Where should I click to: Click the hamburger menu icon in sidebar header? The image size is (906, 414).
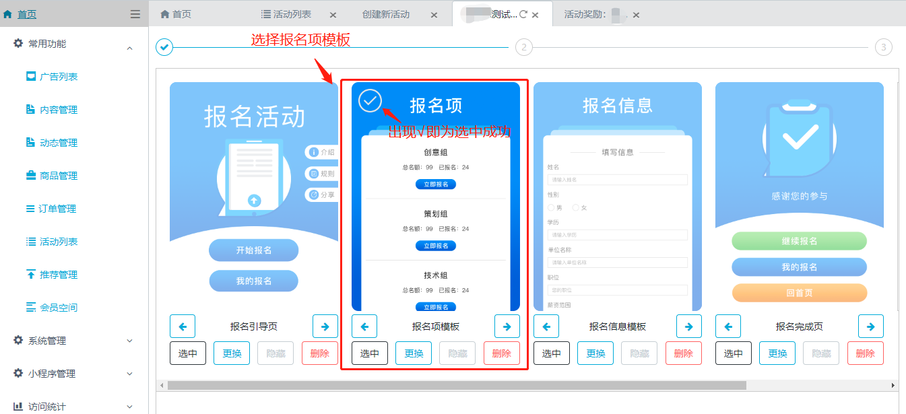135,14
